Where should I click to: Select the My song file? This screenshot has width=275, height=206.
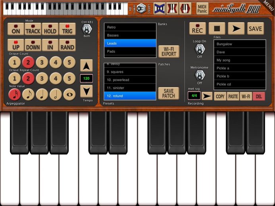240,60
